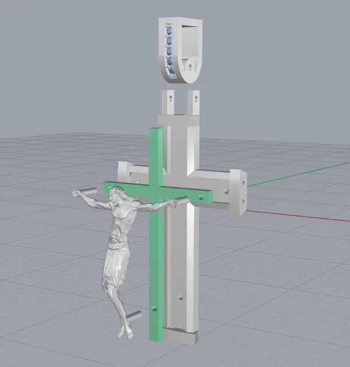The width and height of the screenshot is (350, 367).
Task: Click the green Y axis line
Action: pos(298,174)
